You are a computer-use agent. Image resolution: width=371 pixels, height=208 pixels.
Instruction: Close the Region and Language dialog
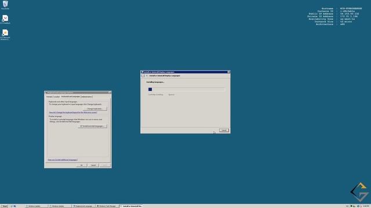110,92
